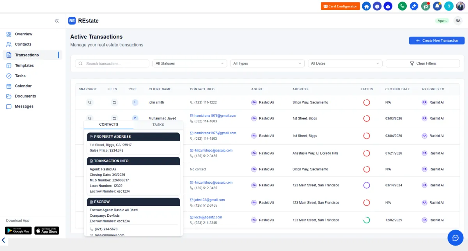The width and height of the screenshot is (468, 251).
Task: Click the sparkle AI assistant icon
Action: 414,6
